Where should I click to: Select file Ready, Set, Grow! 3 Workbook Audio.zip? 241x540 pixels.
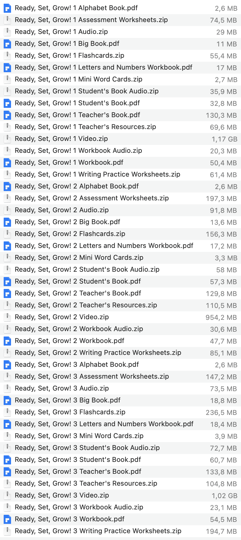(x=120, y=507)
